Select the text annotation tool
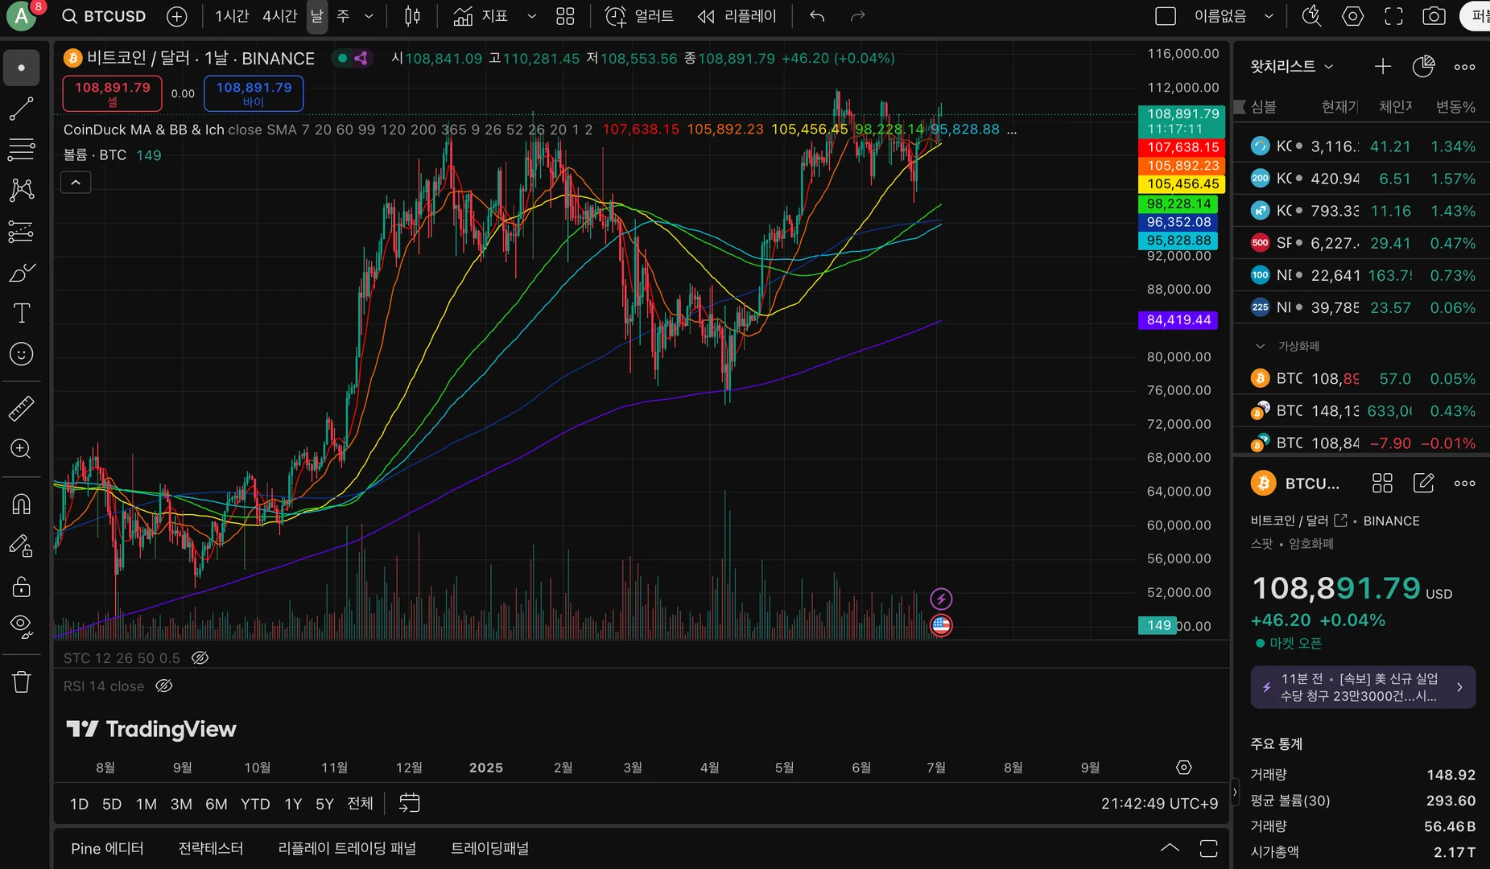This screenshot has height=869, width=1490. click(x=22, y=313)
